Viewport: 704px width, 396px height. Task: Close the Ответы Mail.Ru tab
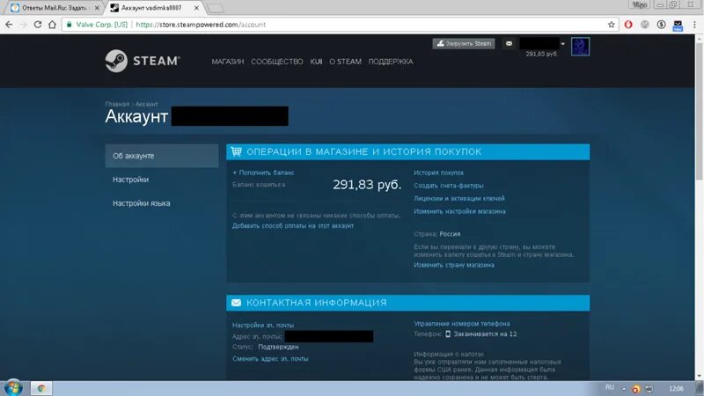pos(97,8)
